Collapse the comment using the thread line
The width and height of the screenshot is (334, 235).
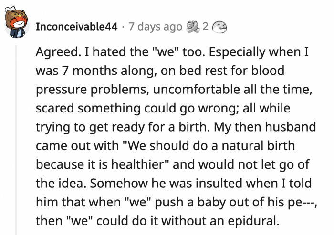[x=17, y=133]
